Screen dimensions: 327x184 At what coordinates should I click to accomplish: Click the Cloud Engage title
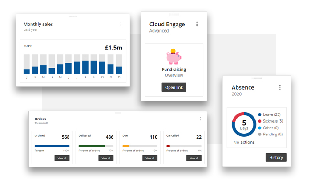pos(167,24)
